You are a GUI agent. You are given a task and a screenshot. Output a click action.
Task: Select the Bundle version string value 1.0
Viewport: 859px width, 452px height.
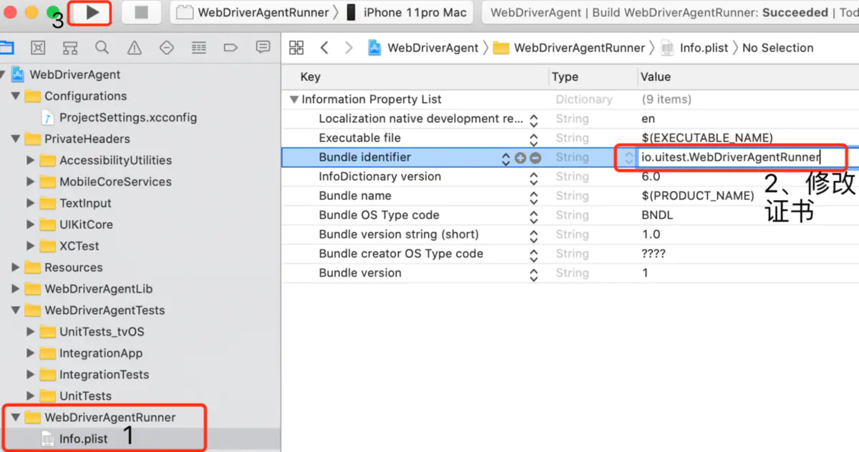651,235
